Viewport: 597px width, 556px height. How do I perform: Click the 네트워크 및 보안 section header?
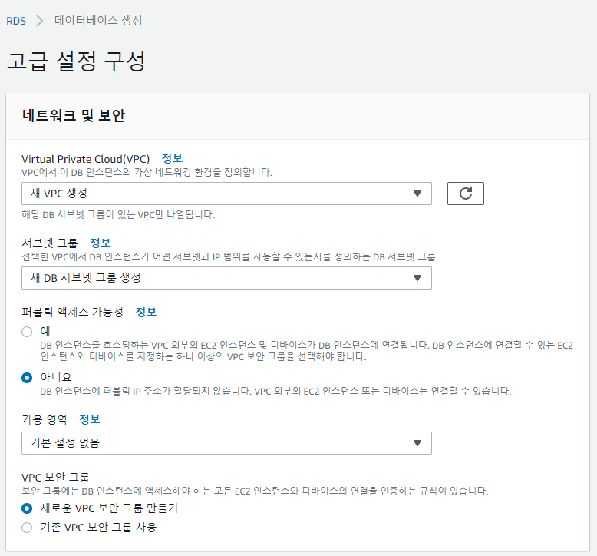point(74,115)
